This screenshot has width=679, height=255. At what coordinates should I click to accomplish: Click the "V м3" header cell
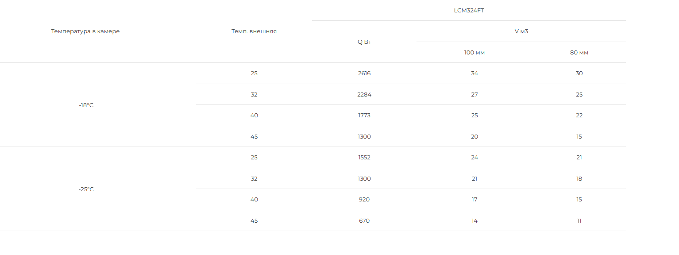click(x=521, y=31)
